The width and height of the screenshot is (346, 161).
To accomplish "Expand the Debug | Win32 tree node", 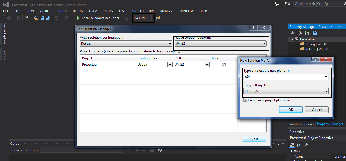I will (298, 44).
